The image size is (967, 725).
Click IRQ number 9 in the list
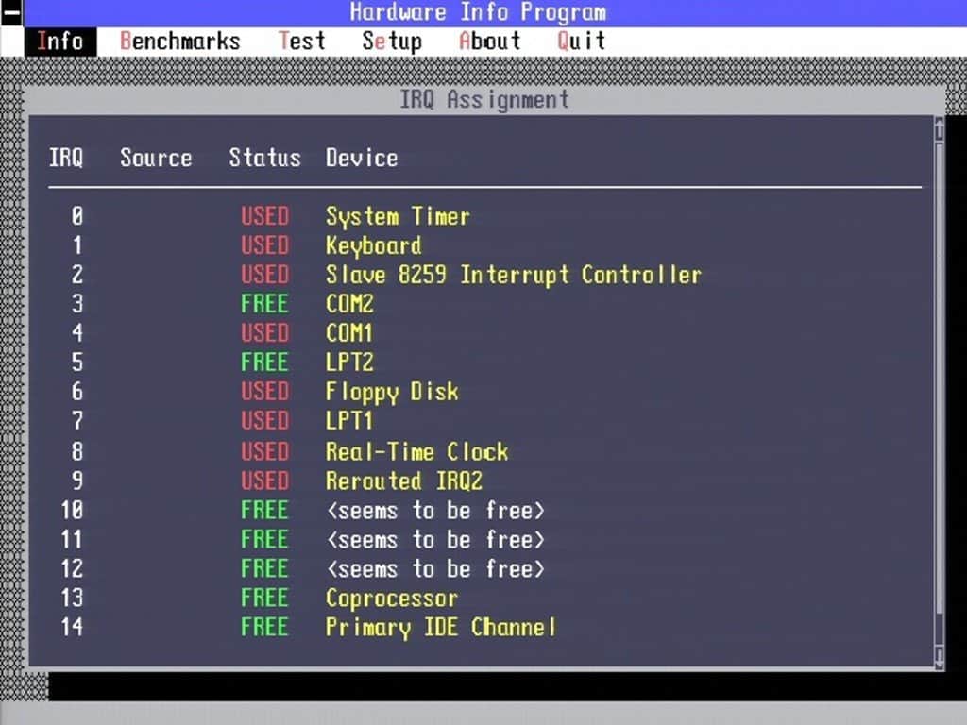pyautogui.click(x=77, y=481)
